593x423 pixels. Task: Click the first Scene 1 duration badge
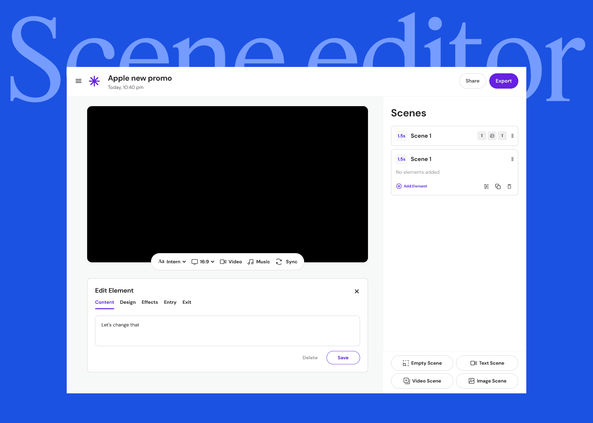(402, 136)
